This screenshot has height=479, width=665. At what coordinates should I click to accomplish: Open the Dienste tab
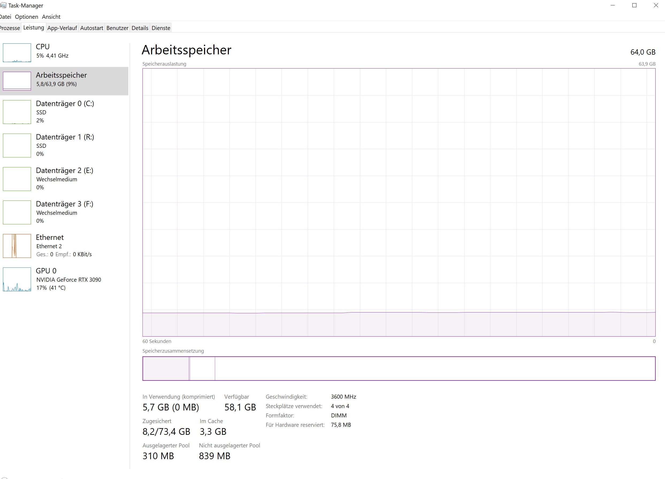tap(161, 28)
